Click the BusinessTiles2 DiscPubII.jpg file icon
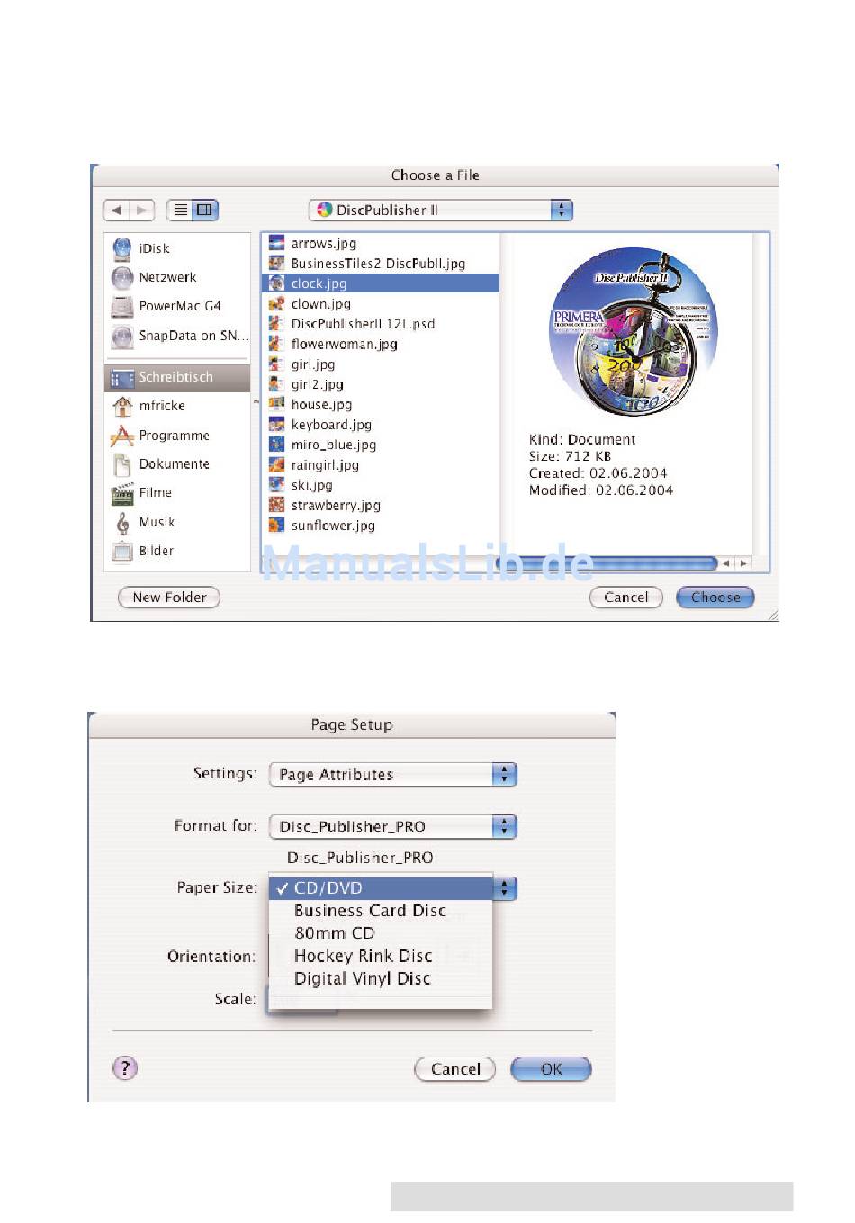Image resolution: width=855 pixels, height=1223 pixels. coord(277,264)
